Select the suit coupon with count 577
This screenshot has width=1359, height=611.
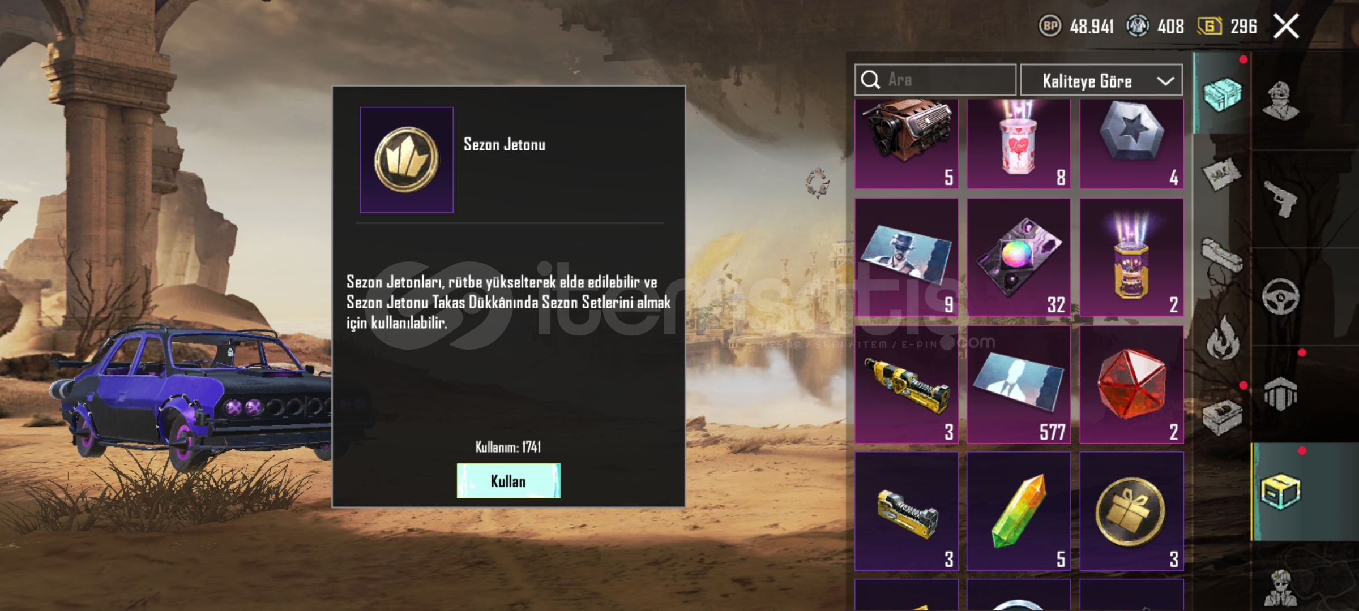click(x=1019, y=384)
